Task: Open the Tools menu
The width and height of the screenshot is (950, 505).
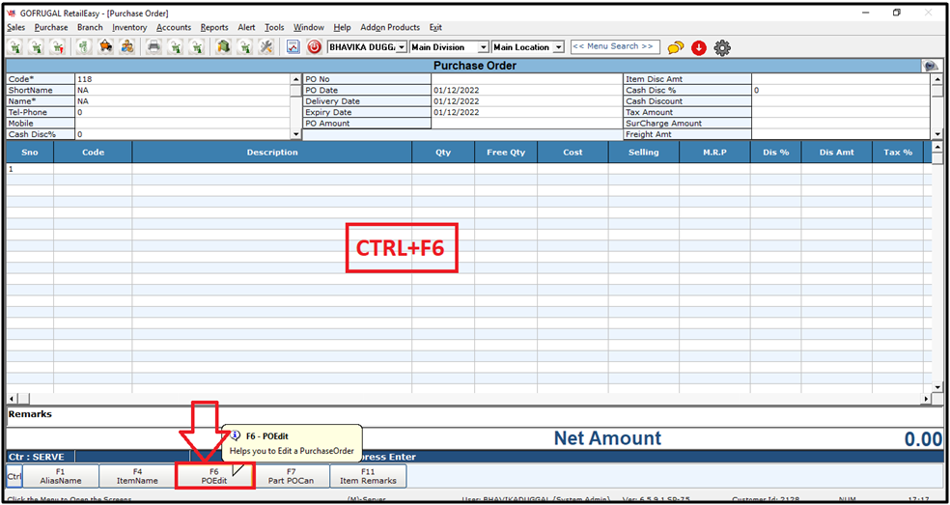Action: click(x=274, y=27)
